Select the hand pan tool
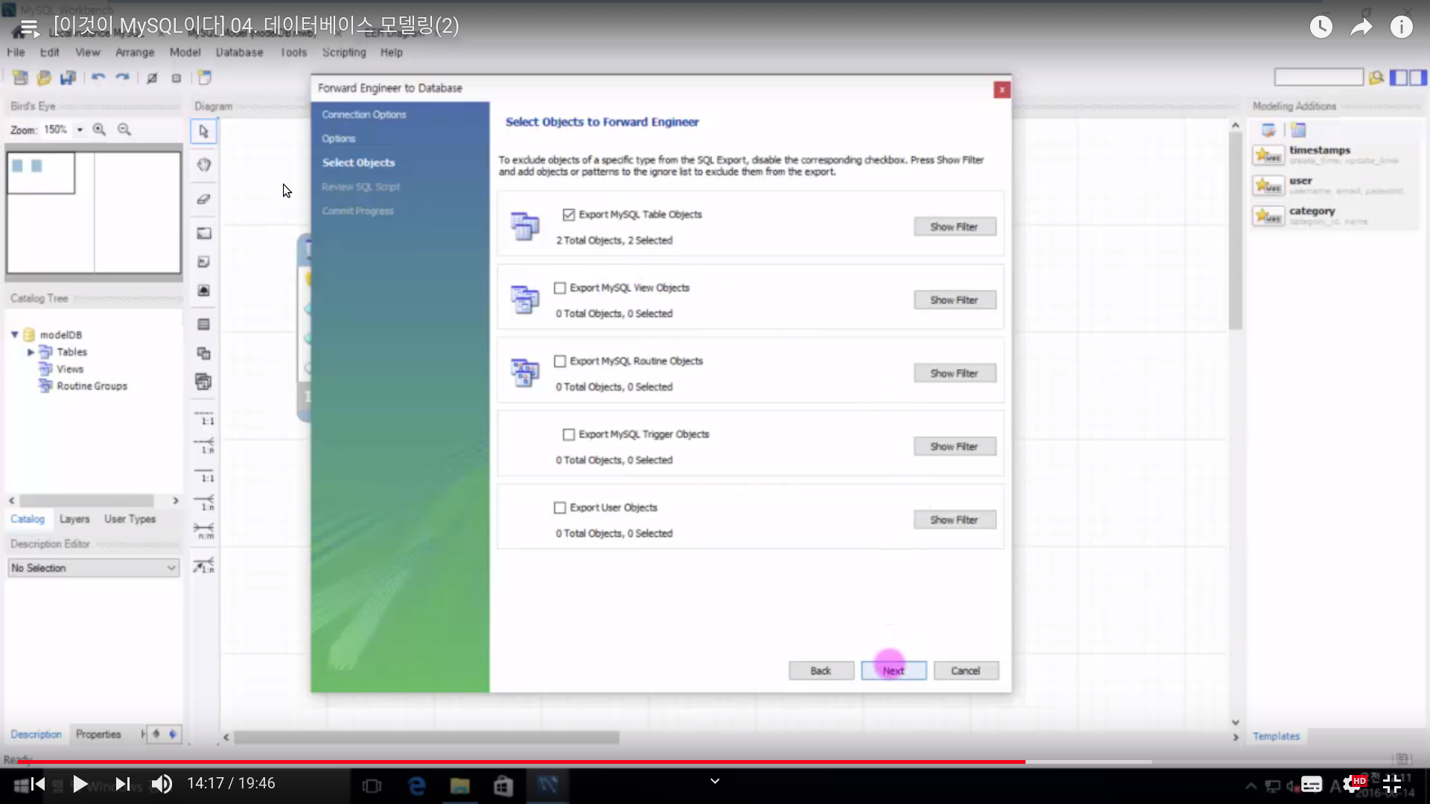The width and height of the screenshot is (1430, 804). pos(203,165)
